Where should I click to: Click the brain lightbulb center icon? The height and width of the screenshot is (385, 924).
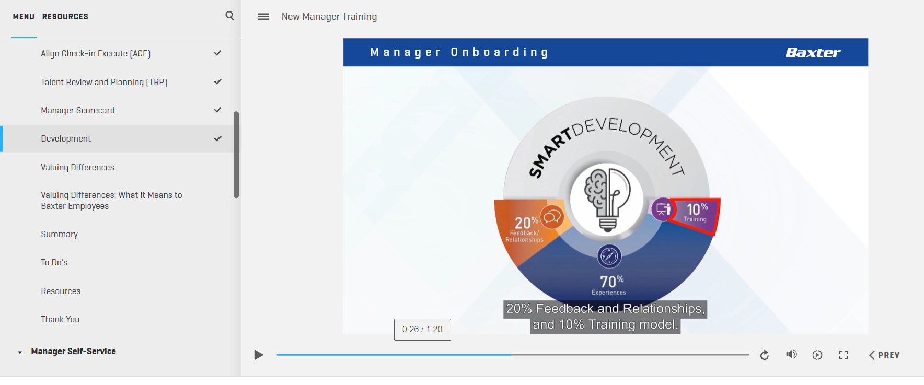(x=607, y=199)
